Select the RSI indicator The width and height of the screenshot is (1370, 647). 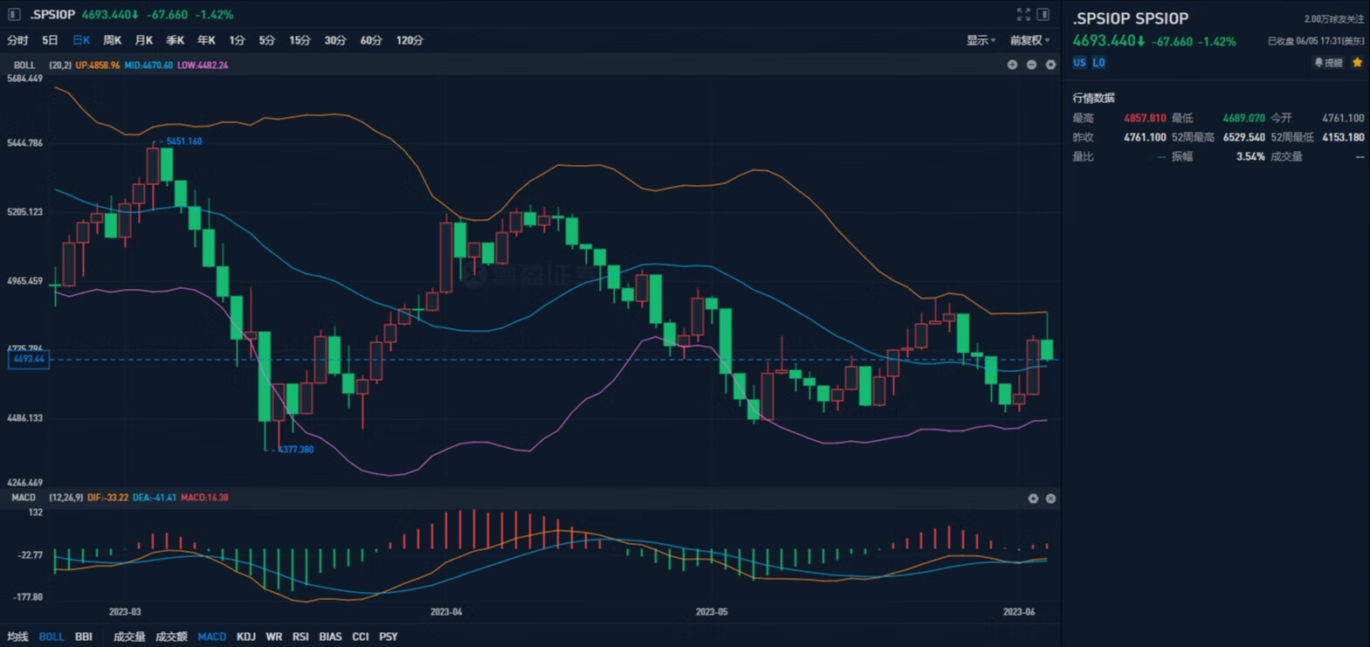tap(300, 637)
